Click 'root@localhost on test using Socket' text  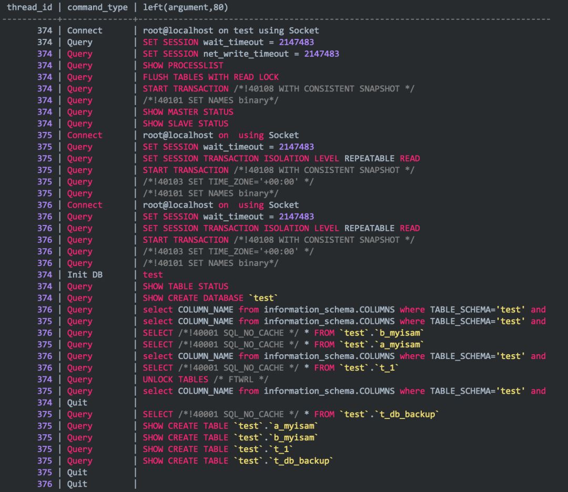(x=231, y=30)
